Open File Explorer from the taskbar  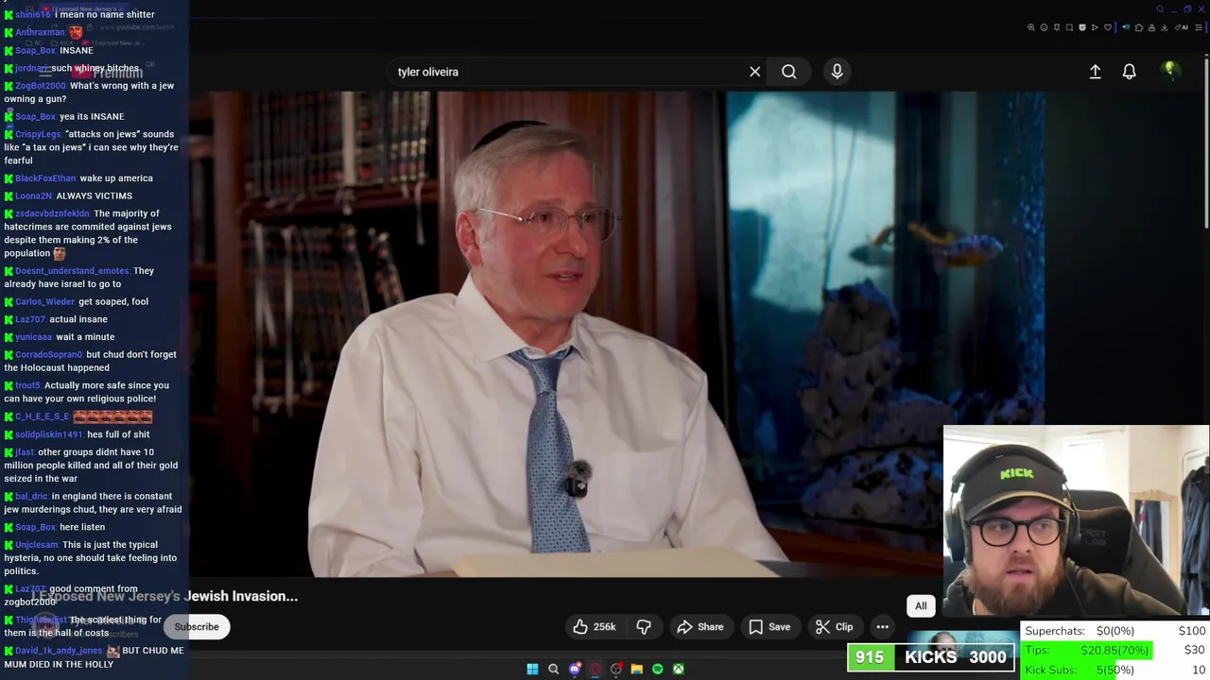pyautogui.click(x=636, y=669)
